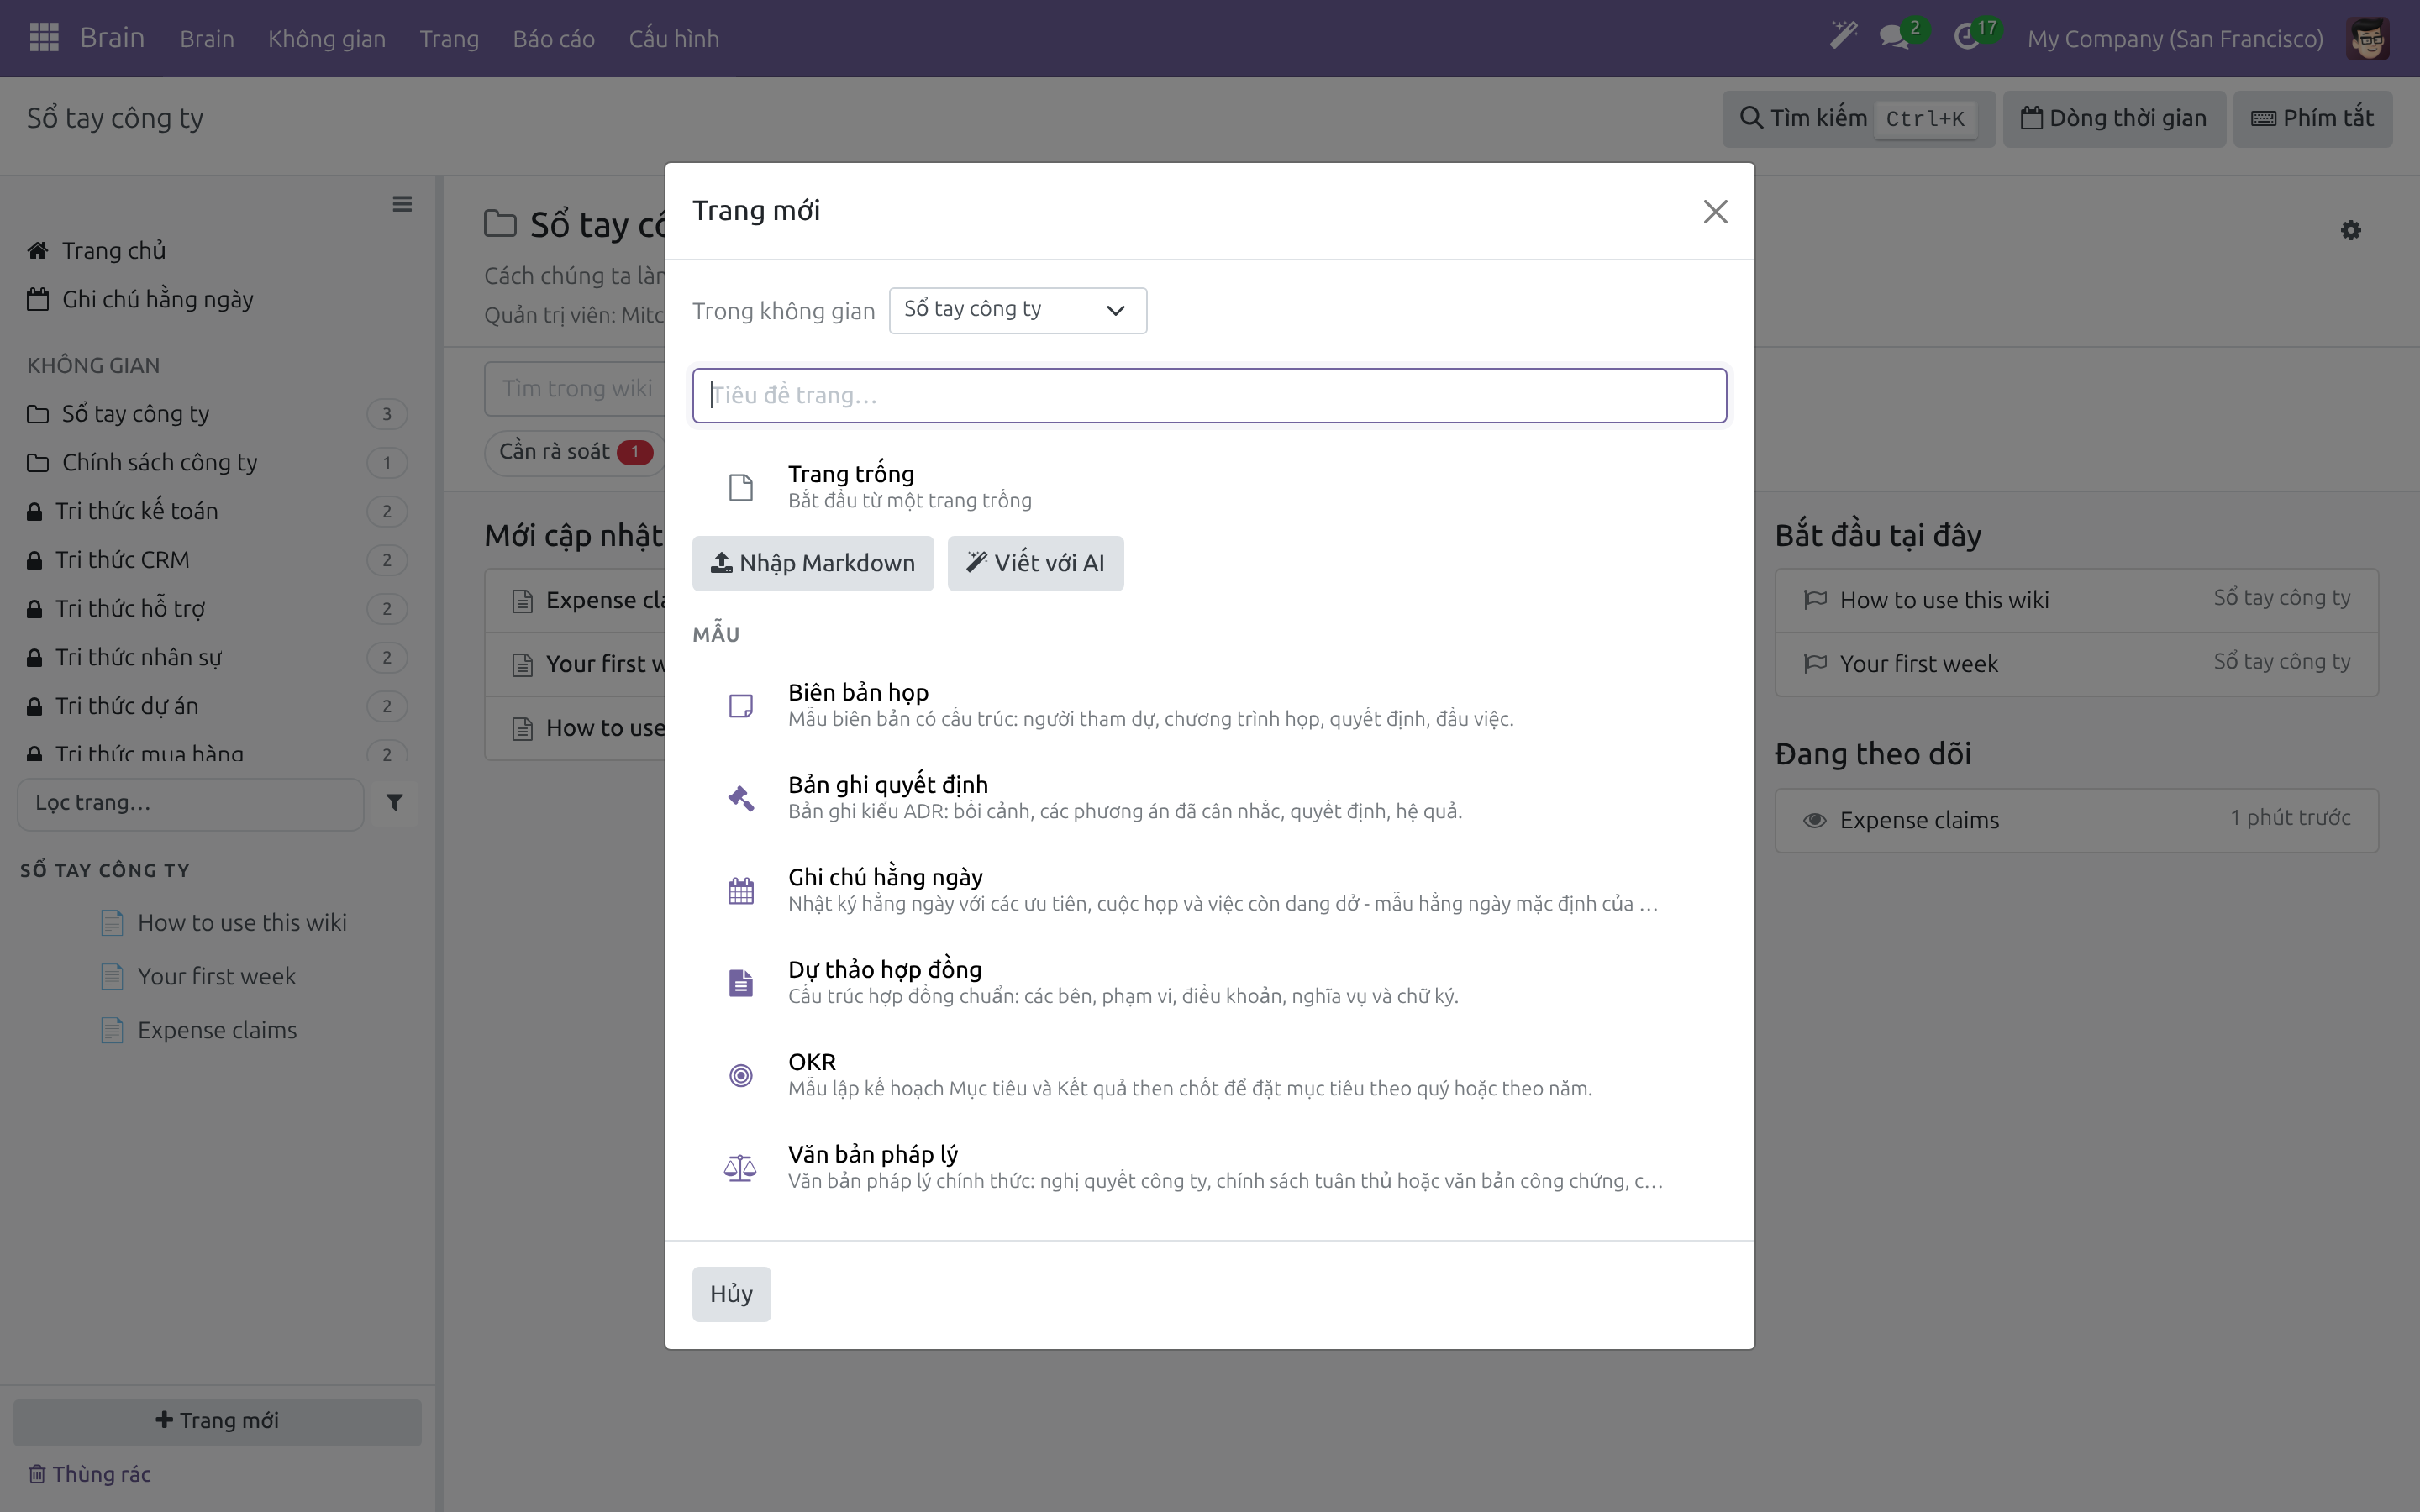The height and width of the screenshot is (1512, 2420).
Task: Click the Nhập Markdown button
Action: (813, 563)
